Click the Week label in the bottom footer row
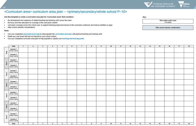Screen dimensions: 196x126 pos(13,124)
